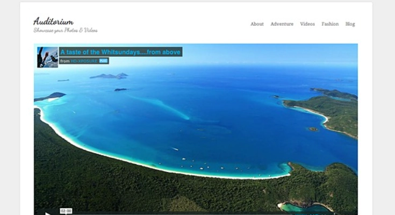The image size is (395, 215).
Task: Click the 02:00 timestamp tooltip
Action: pyautogui.click(x=66, y=211)
